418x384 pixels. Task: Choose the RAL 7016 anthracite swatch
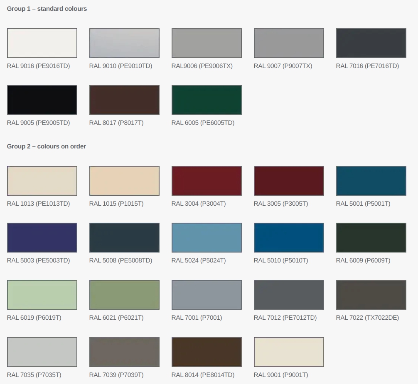click(371, 43)
